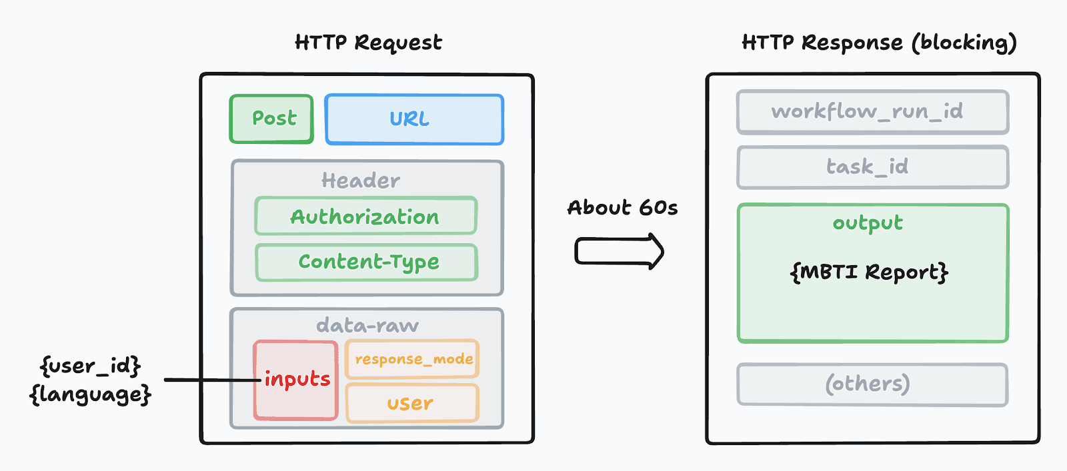The width and height of the screenshot is (1067, 471).
Task: Click the Header section label
Action: (x=361, y=181)
